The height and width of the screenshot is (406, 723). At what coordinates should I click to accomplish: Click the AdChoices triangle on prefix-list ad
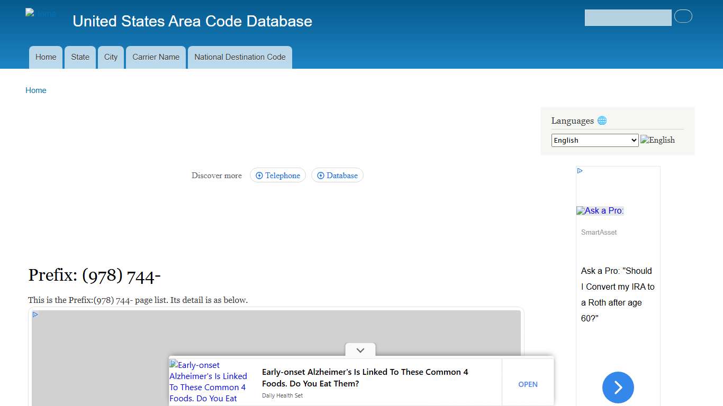click(35, 314)
